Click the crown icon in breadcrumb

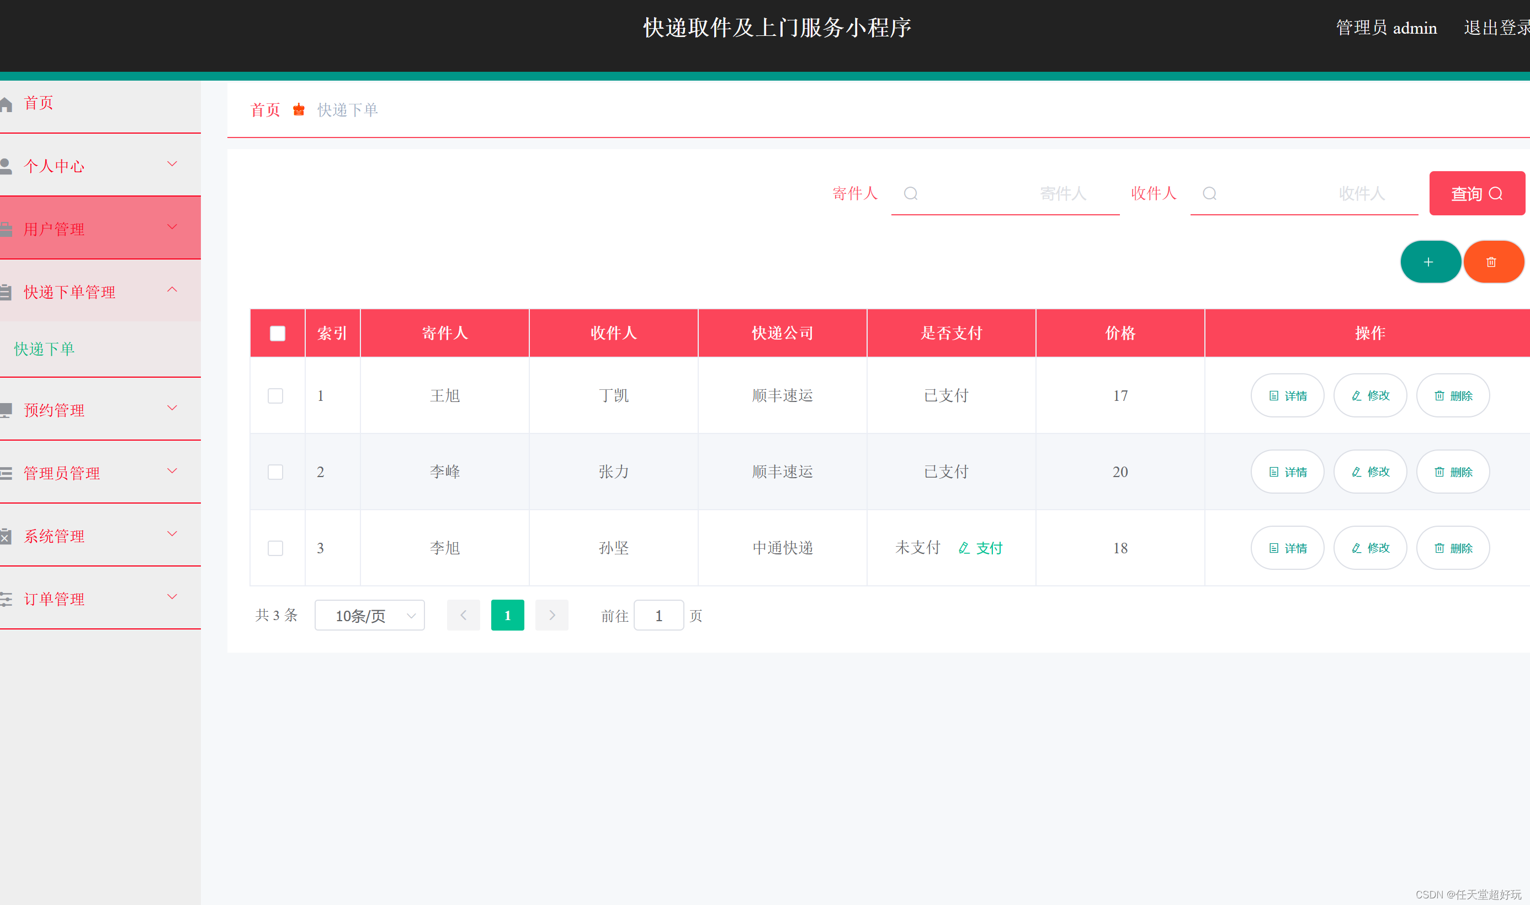pos(299,110)
